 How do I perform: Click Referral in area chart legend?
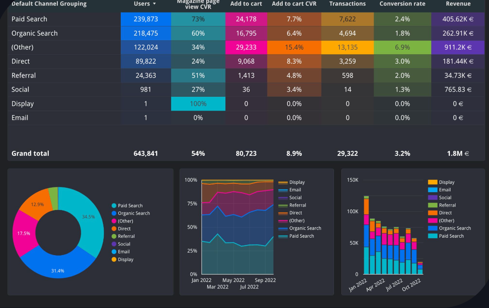292,205
